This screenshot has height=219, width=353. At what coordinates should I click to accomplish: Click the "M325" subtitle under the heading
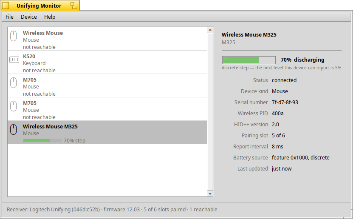(x=229, y=43)
